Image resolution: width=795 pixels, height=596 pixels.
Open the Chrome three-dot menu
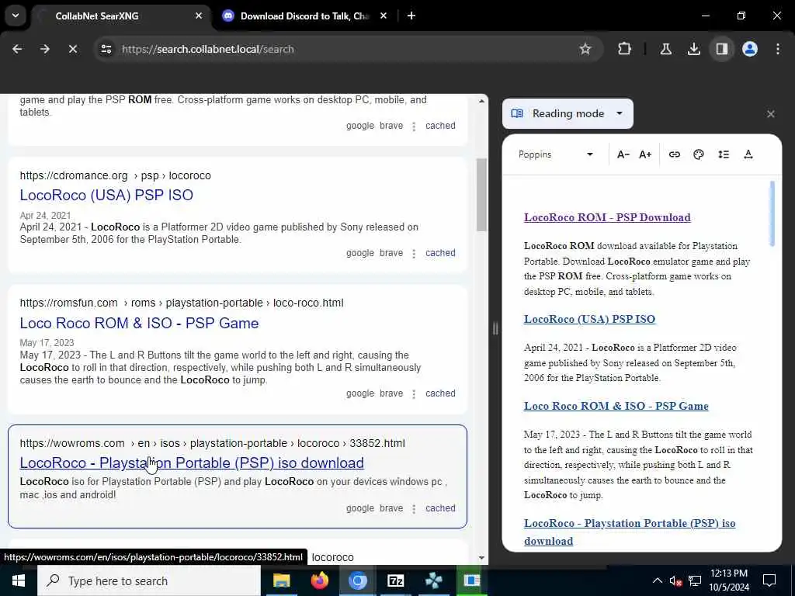778,49
